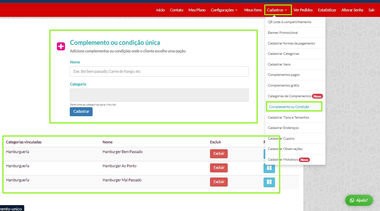Image resolution: width=380 pixels, height=211 pixels.
Task: Click the Nome input field
Action: pyautogui.click(x=159, y=71)
